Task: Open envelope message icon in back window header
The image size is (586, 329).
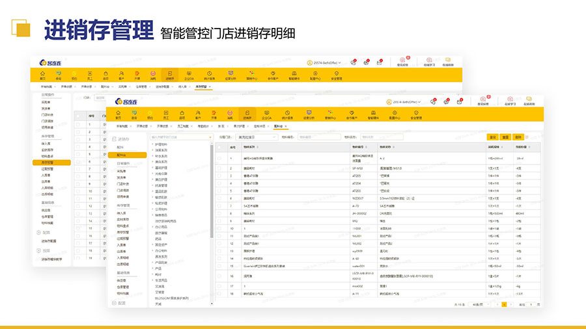Action: 380,62
